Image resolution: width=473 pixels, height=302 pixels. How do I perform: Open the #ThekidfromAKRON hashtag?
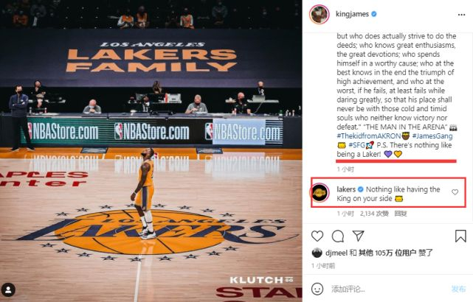pyautogui.click(x=369, y=136)
